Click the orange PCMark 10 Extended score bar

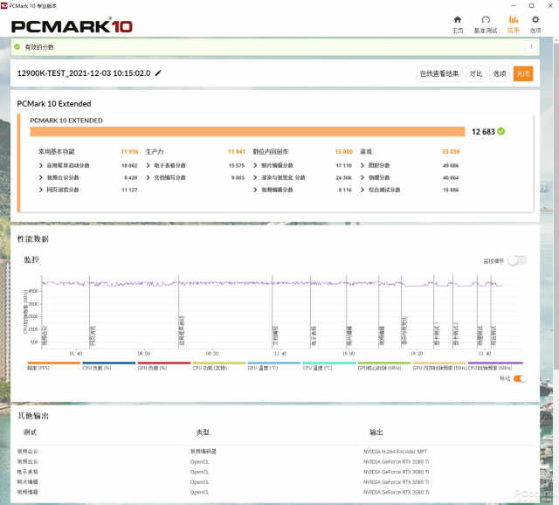click(247, 132)
